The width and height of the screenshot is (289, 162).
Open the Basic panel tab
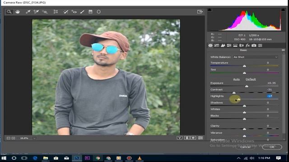(210, 45)
